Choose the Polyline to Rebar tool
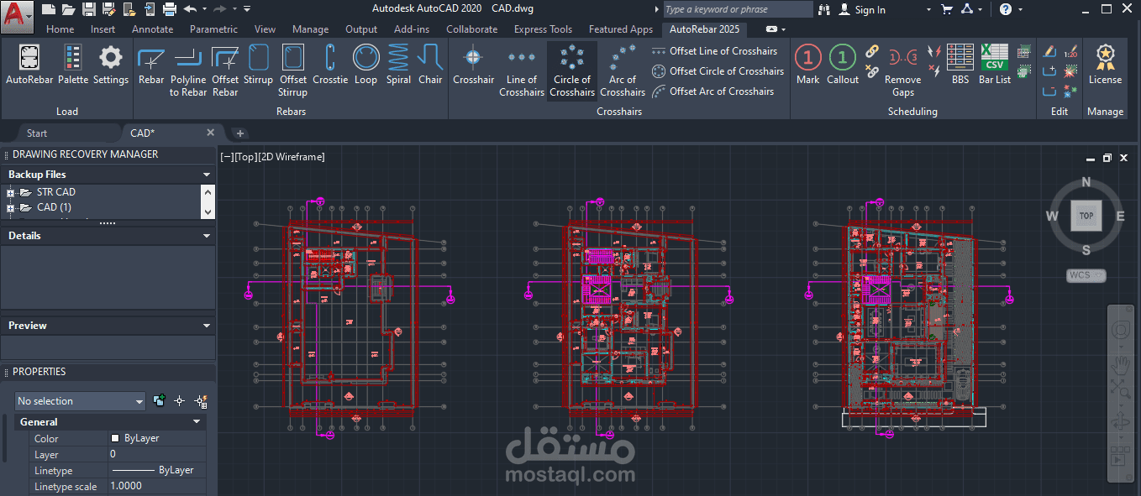The width and height of the screenshot is (1141, 496). (x=188, y=71)
